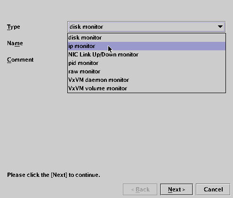Click the Name field label
This screenshot has height=198, width=233.
coord(15,43)
